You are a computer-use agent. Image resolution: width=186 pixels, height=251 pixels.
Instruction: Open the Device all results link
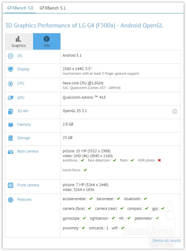coord(166,240)
